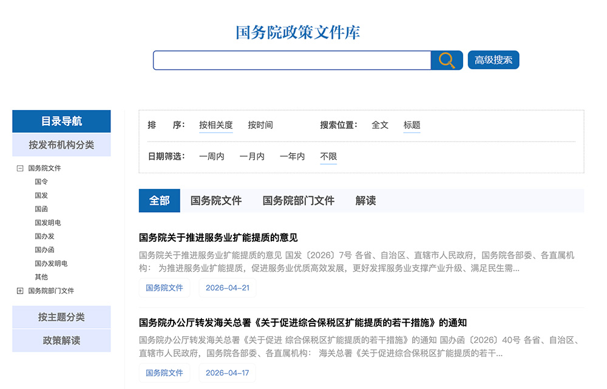Image resolution: width=607 pixels, height=389 pixels.
Task: Focus the policy search input field
Action: 292,60
